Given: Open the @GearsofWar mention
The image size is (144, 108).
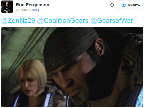Looking at the screenshot, I should [x=112, y=21].
